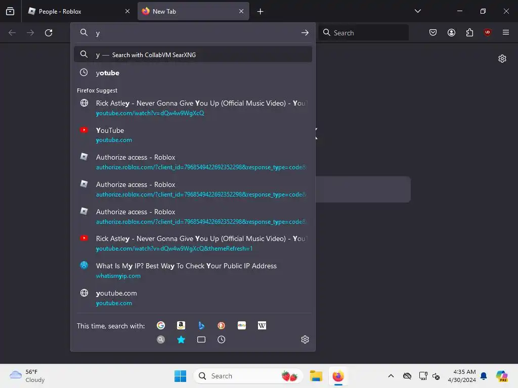The width and height of the screenshot is (518, 388).
Task: Open File Explorer from taskbar
Action: click(x=316, y=376)
